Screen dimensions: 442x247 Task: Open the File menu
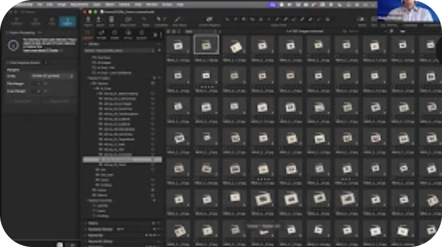point(40,4)
